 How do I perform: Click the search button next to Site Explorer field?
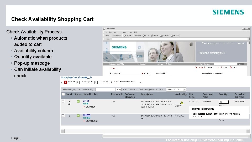point(241,64)
